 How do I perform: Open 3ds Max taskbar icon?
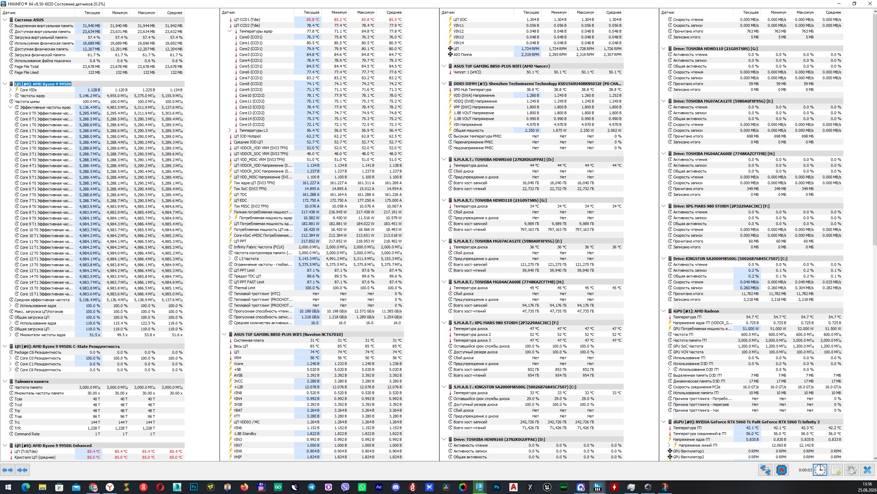pyautogui.click(x=480, y=487)
